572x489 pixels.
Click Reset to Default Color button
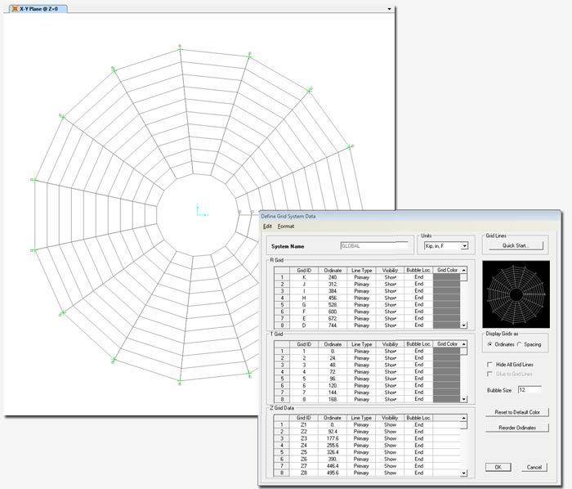(517, 412)
